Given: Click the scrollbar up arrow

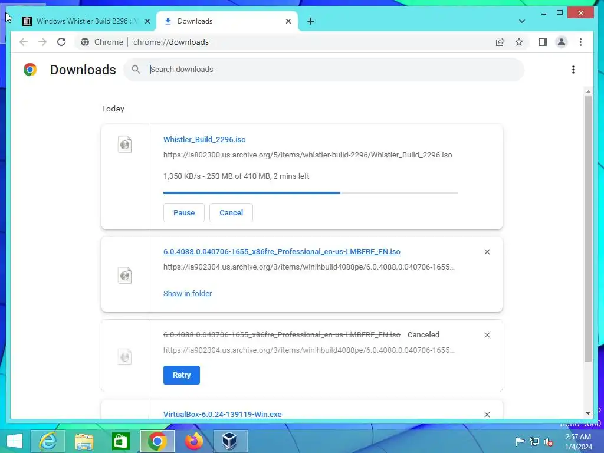Looking at the screenshot, I should point(588,91).
